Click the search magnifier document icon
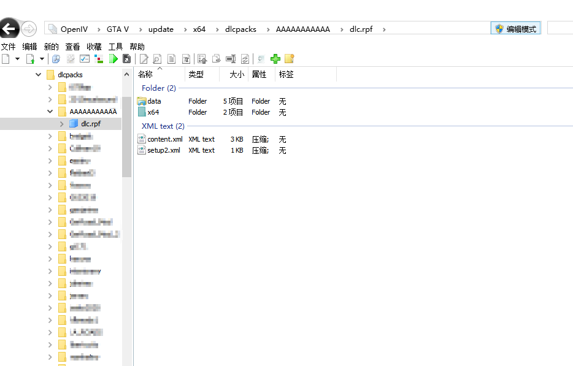 pos(157,59)
